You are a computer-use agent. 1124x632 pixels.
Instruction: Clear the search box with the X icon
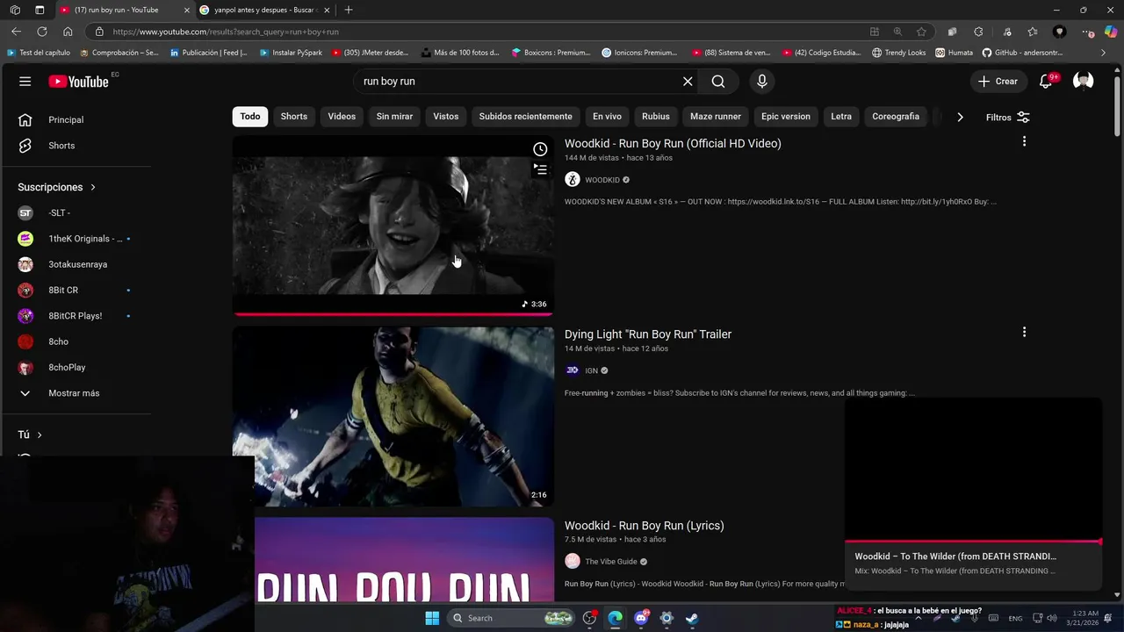point(688,82)
